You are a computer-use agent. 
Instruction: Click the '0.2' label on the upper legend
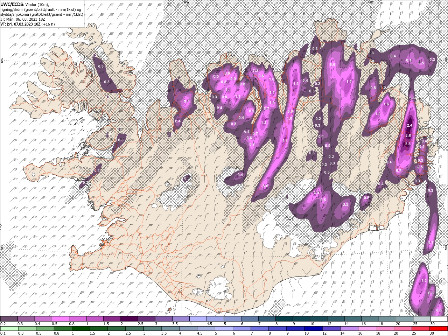3,324
